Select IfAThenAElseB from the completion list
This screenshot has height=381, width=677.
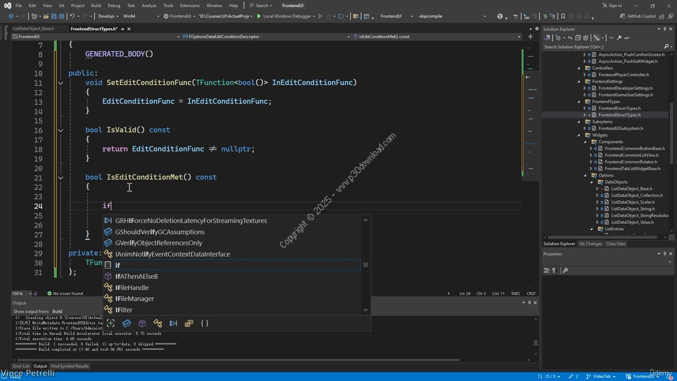pyautogui.click(x=136, y=276)
